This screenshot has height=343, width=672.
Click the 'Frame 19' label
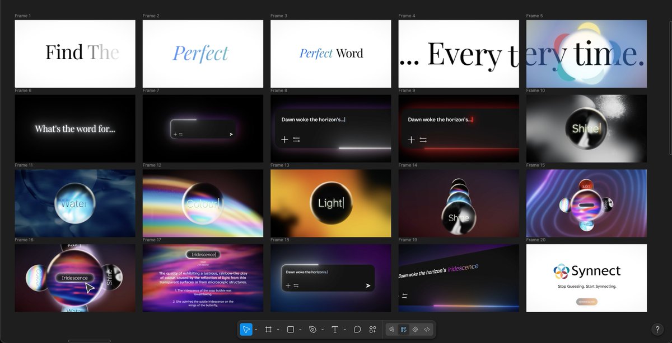click(408, 240)
